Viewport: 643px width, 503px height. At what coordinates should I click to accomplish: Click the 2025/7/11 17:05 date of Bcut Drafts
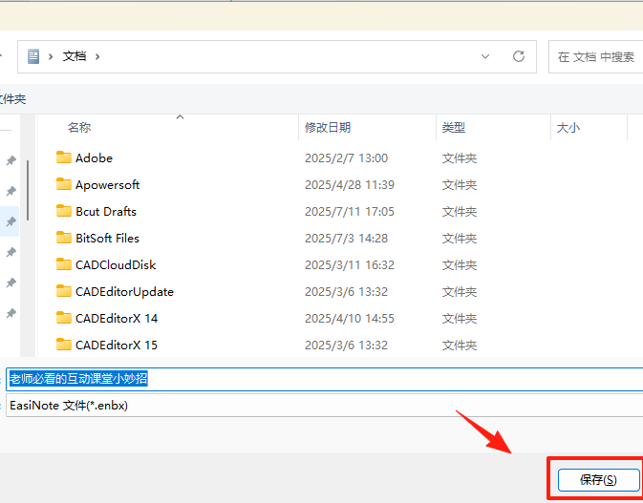tap(350, 211)
